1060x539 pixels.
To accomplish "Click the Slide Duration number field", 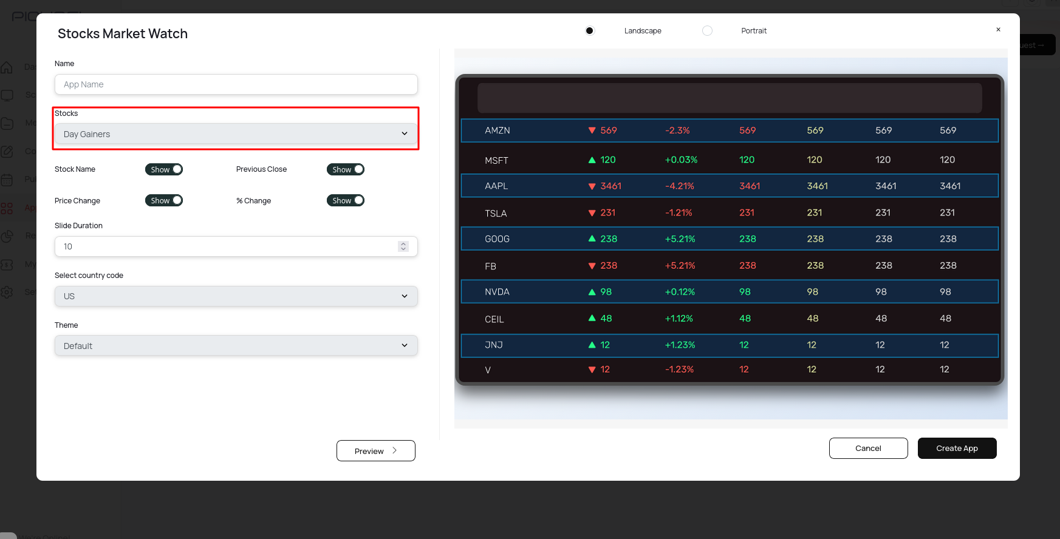I will [236, 246].
